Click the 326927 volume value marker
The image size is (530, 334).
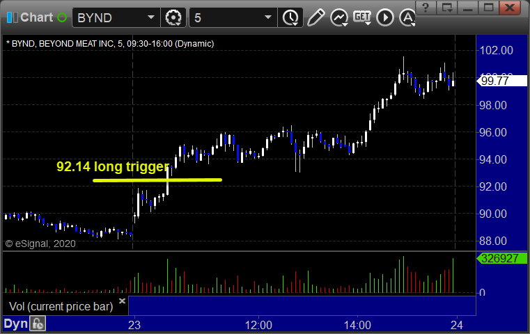point(502,258)
